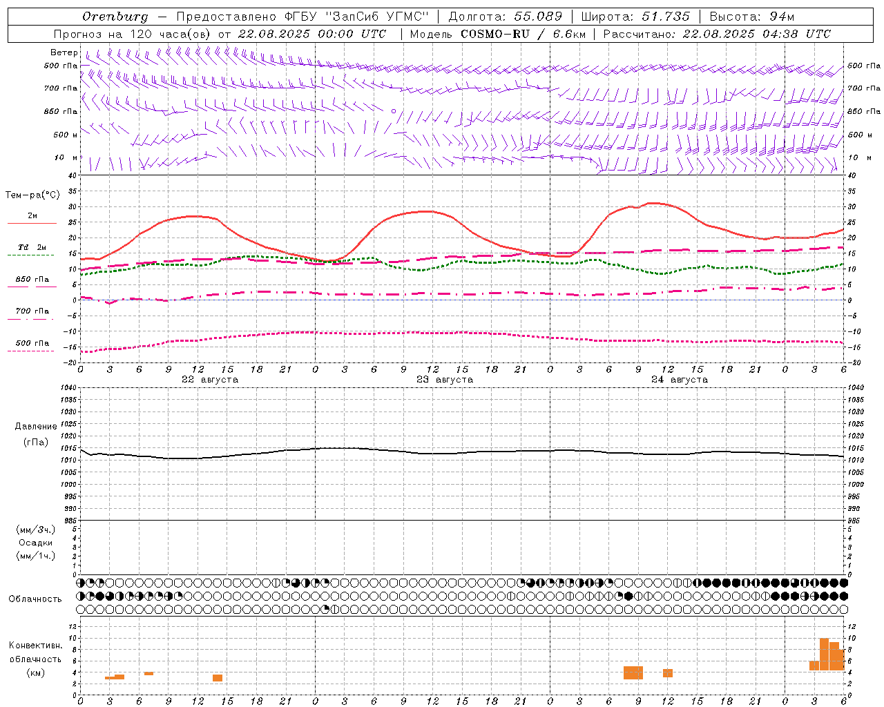Viewport: 884px width, 707px height.
Task: Select the model name 'COSMO-RU / 6.6км'
Action: coord(522,34)
